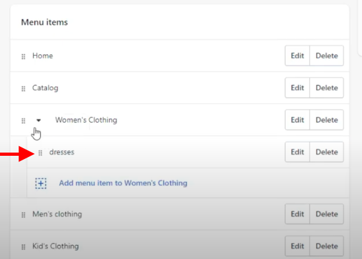
Task: Select the Kid's Clothing label
Action: tap(55, 246)
